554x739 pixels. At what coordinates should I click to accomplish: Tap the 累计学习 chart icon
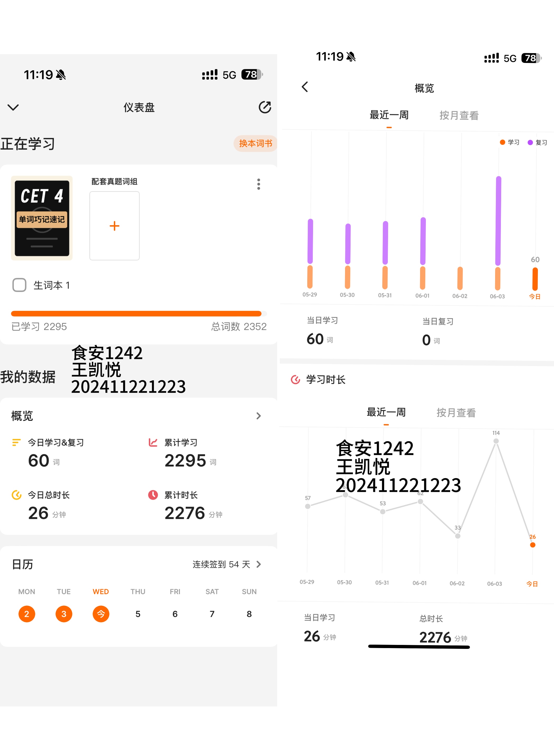[153, 443]
